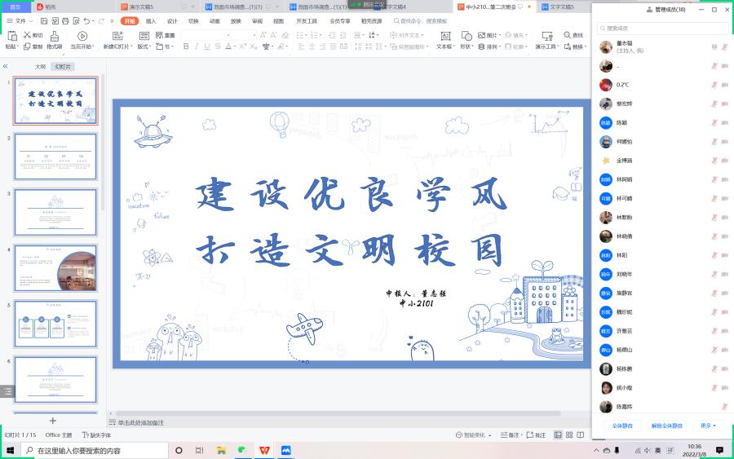Click the 全体静音 mute all button

tap(624, 426)
